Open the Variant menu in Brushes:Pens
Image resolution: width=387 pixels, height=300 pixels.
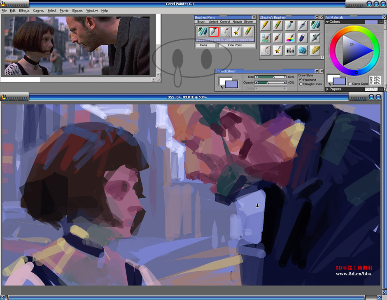pos(213,22)
